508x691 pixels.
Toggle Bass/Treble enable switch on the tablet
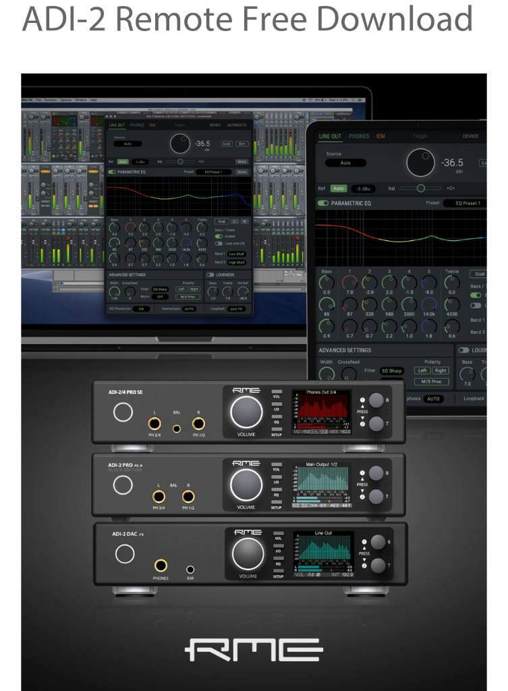point(476,296)
